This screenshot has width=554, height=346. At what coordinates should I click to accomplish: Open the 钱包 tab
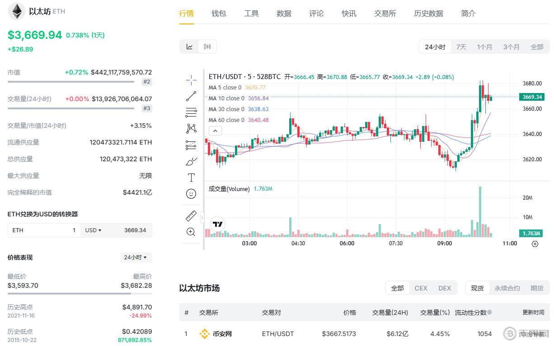(219, 14)
